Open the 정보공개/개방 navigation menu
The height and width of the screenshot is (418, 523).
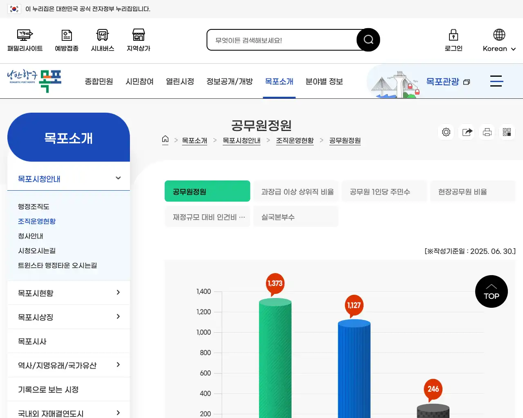(x=230, y=81)
